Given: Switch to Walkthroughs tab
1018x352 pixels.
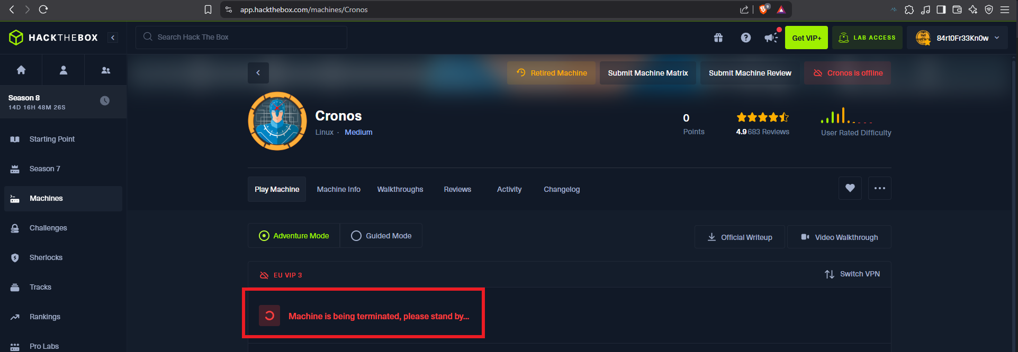Looking at the screenshot, I should pyautogui.click(x=400, y=189).
